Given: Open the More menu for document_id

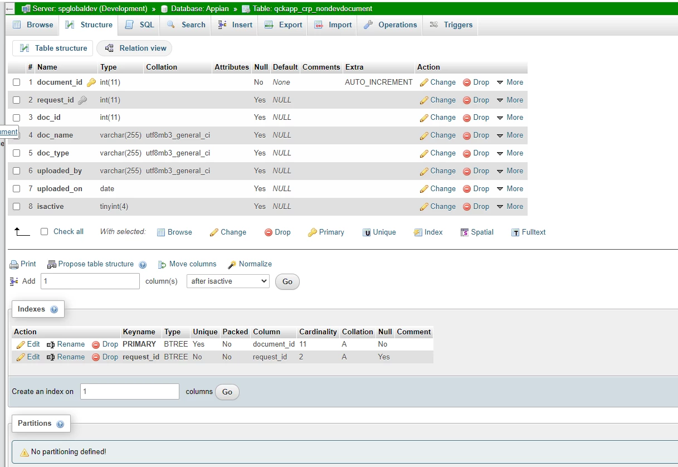Looking at the screenshot, I should click(x=510, y=82).
